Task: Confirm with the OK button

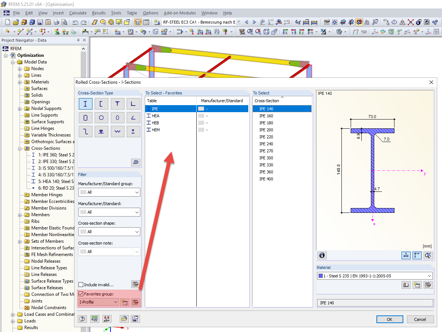Action: pyautogui.click(x=389, y=319)
